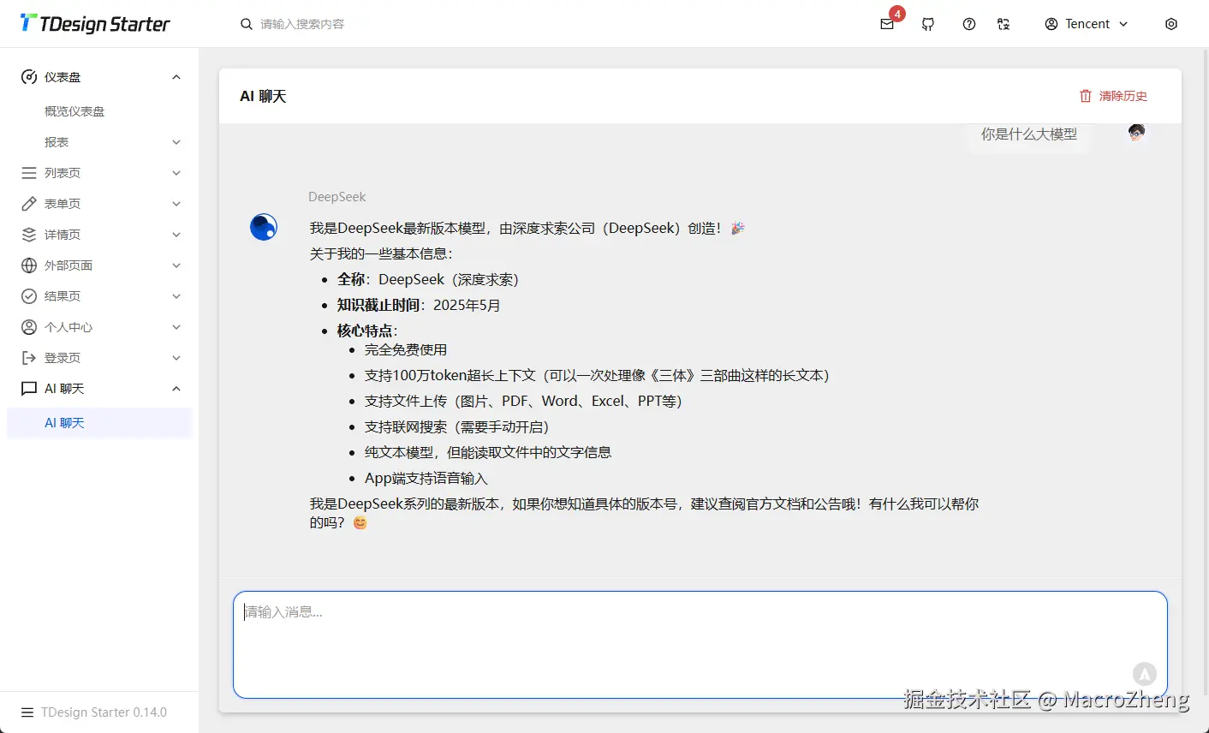Click the dashboard 仪表盘 icon
The width and height of the screenshot is (1209, 733).
tap(29, 77)
